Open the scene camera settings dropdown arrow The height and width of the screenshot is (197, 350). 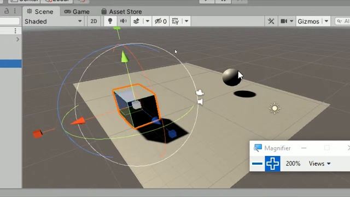tap(291, 21)
